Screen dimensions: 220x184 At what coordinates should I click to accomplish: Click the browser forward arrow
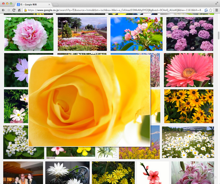pyautogui.click(x=8, y=10)
